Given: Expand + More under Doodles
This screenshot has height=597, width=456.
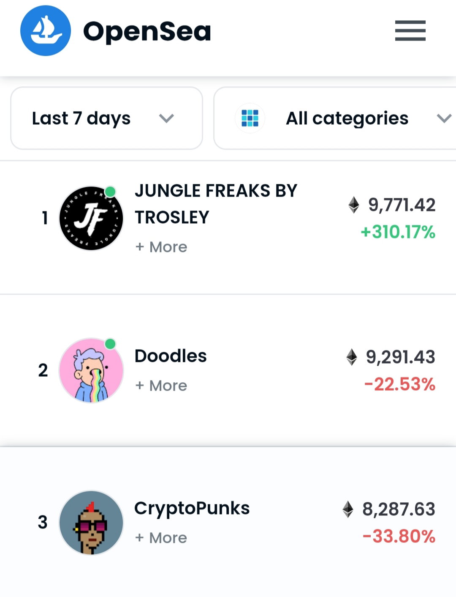Looking at the screenshot, I should (161, 386).
